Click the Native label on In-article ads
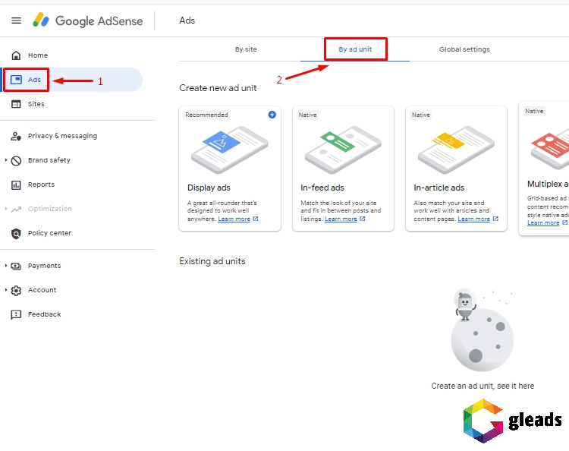The height and width of the screenshot is (451, 569). click(x=421, y=115)
